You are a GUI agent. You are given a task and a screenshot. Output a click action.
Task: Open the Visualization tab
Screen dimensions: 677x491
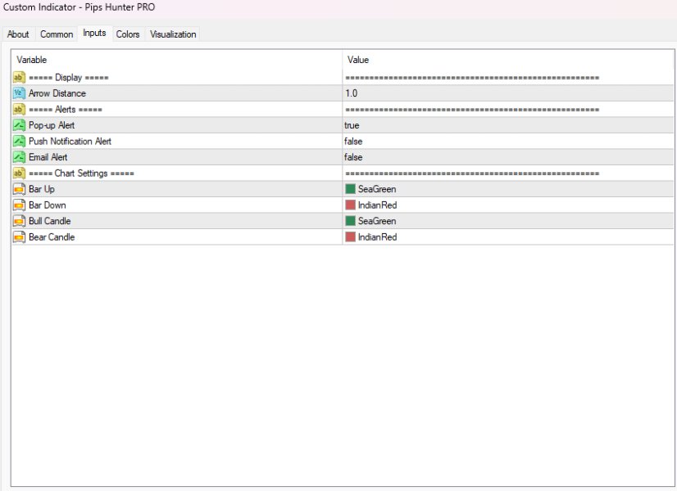point(173,34)
